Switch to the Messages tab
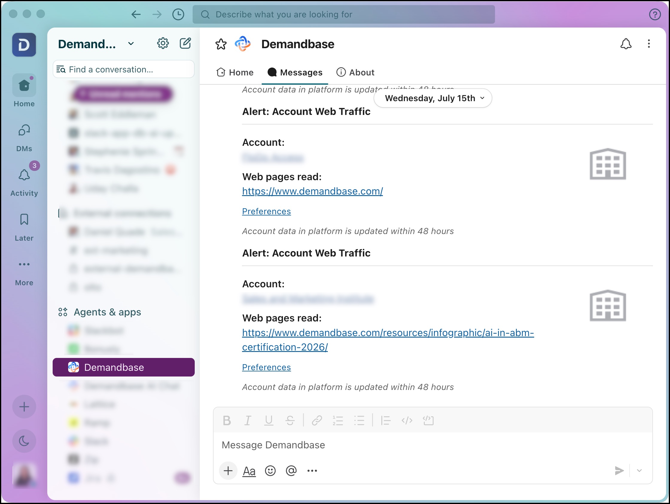Viewport: 670px width, 504px height. tap(295, 72)
